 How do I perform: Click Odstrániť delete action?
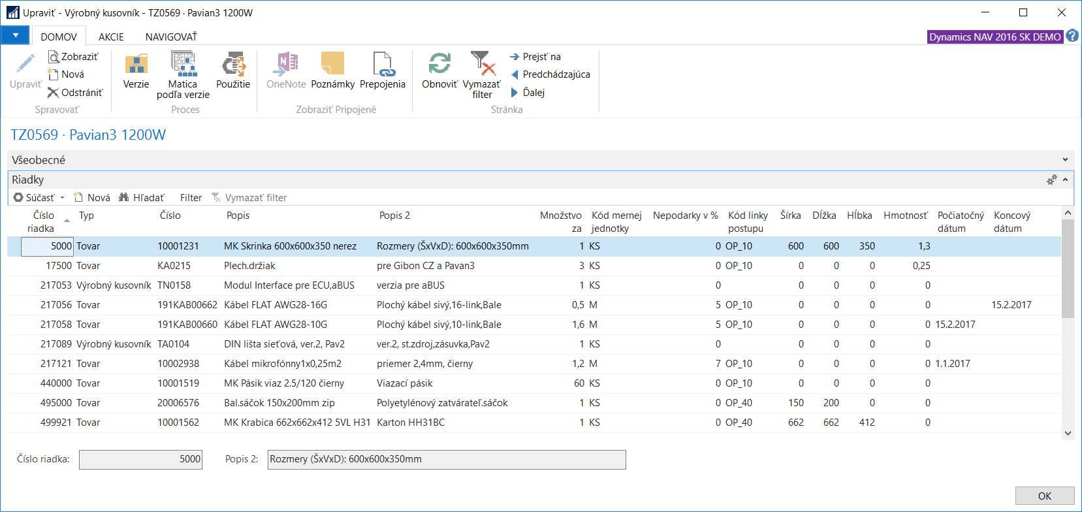pos(75,93)
